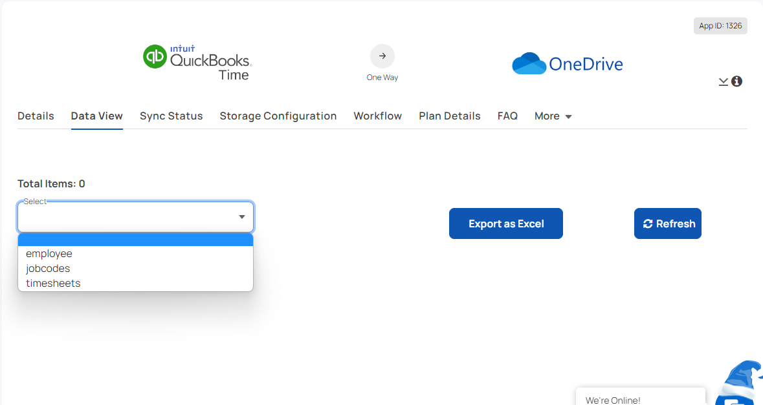Switch to the Data View tab
The height and width of the screenshot is (405, 763).
[x=97, y=116]
